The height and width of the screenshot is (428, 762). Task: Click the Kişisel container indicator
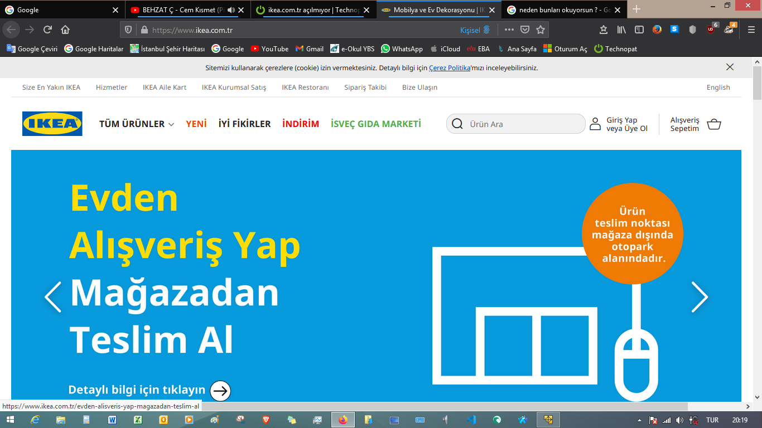475,30
